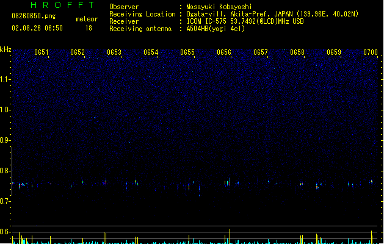Select observer name Masayuki Kobayashi
This screenshot has height=244, width=384.
point(219,7)
